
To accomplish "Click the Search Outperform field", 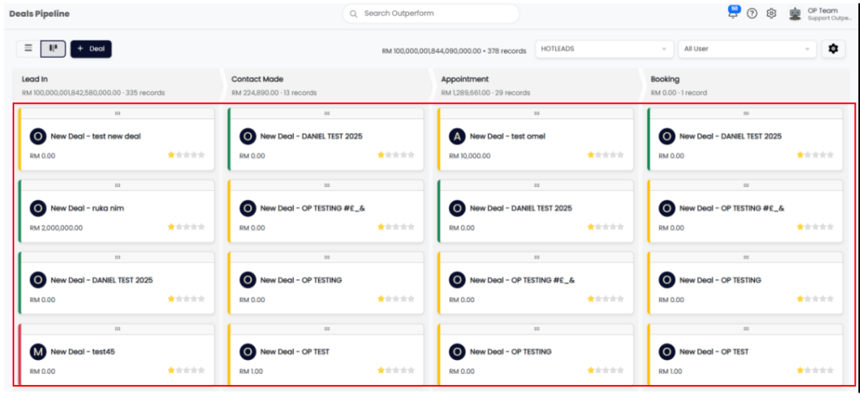I will (430, 13).
